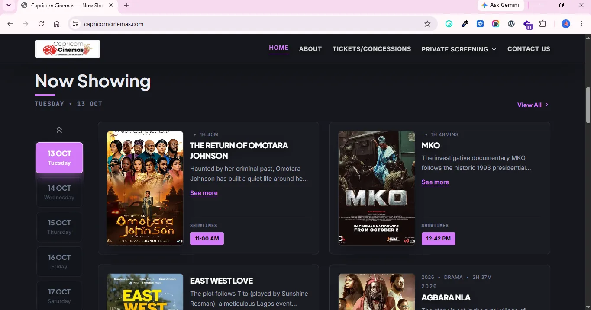Click See more under Omotara Johnson
591x310 pixels.
coord(204,193)
